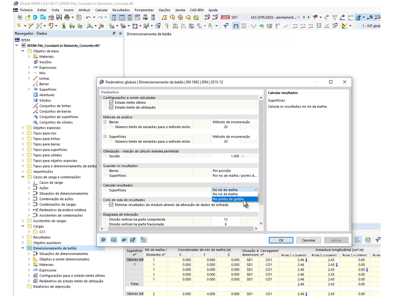The height and width of the screenshot is (296, 394).
Task: Click the open file folder icon
Action: 27,17
